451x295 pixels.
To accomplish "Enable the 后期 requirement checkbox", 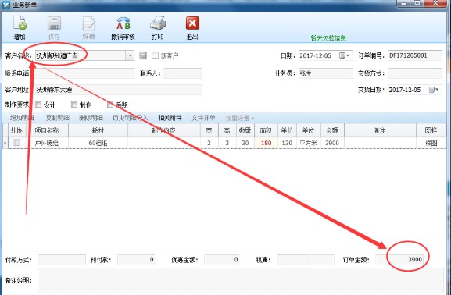I will (x=110, y=105).
